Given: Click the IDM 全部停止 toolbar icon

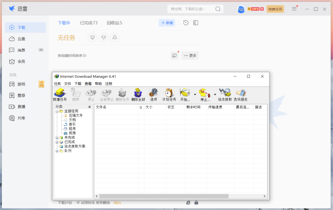Looking at the screenshot, I should pyautogui.click(x=107, y=95).
